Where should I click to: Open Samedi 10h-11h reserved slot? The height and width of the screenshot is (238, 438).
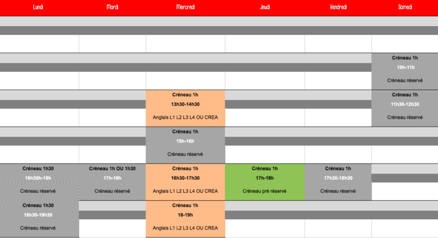pyautogui.click(x=405, y=71)
